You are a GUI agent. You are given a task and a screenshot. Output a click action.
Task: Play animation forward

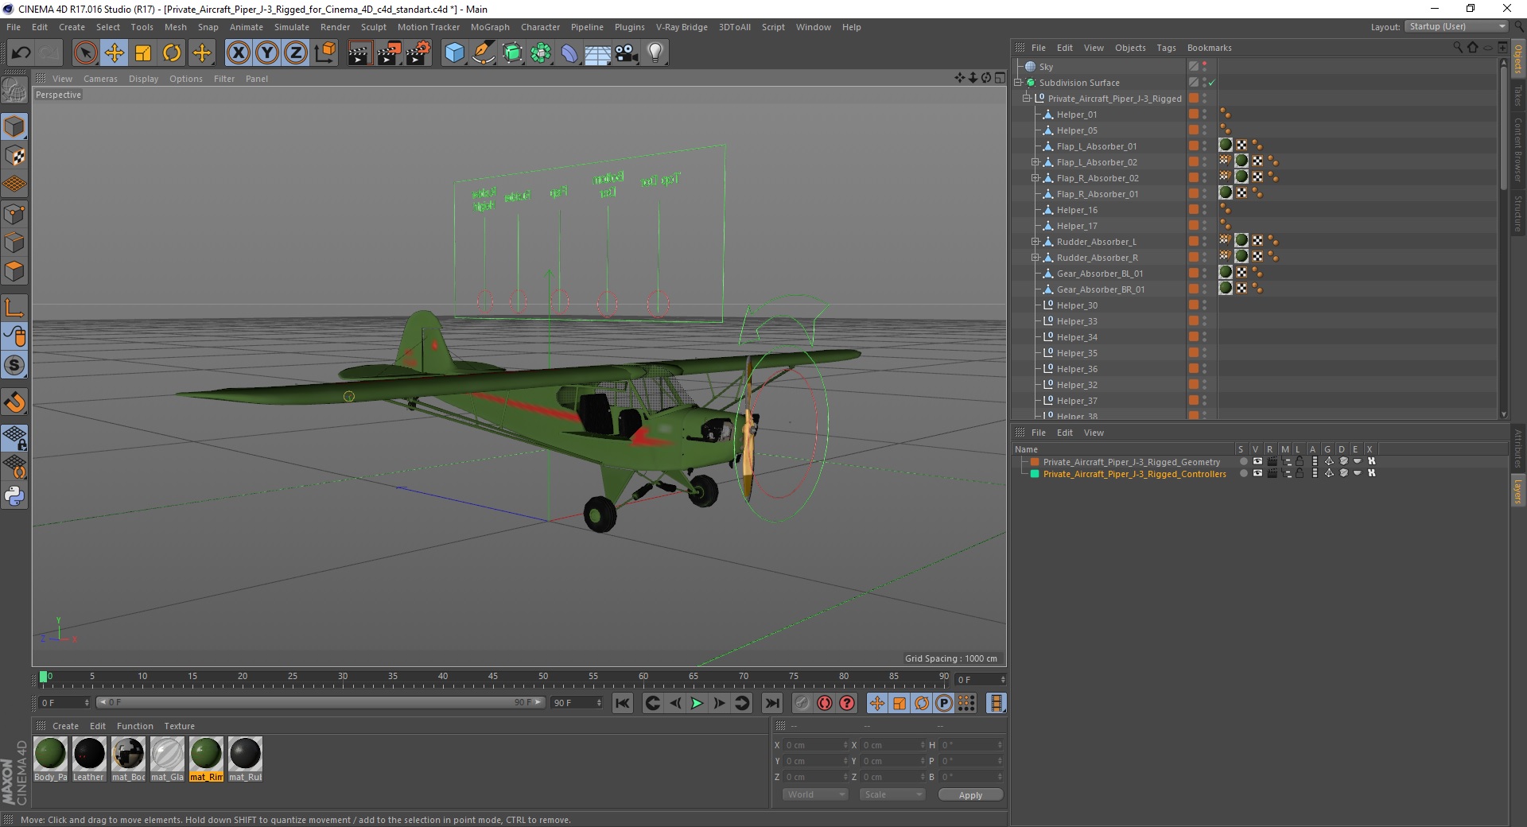click(x=697, y=703)
